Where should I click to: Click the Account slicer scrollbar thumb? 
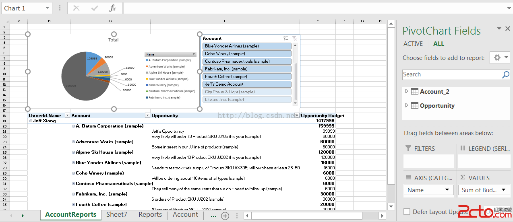(295, 80)
